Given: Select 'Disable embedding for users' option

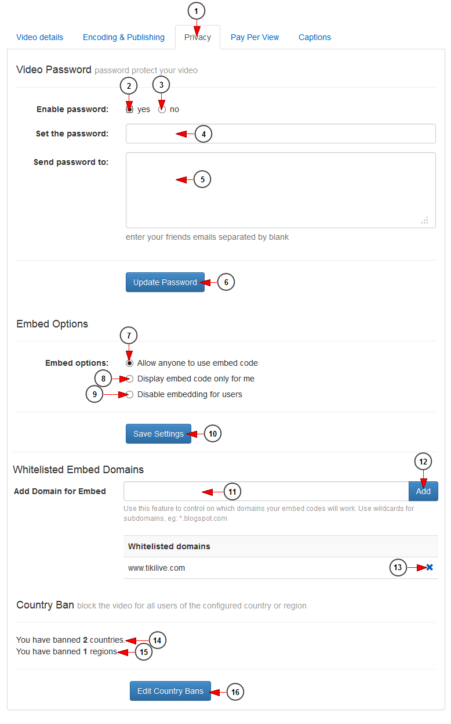Looking at the screenshot, I should [130, 394].
